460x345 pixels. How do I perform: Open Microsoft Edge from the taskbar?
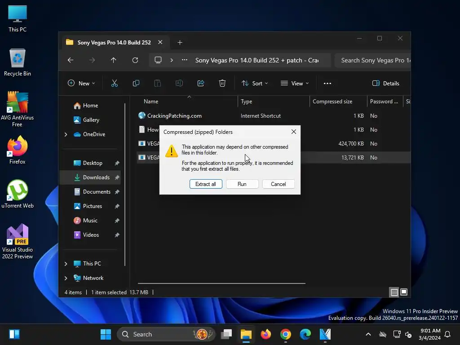[305, 334]
